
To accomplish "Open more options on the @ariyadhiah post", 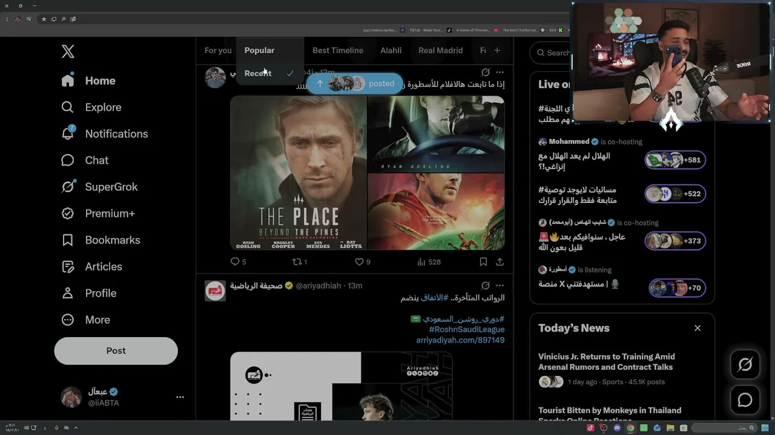I will click(x=500, y=285).
